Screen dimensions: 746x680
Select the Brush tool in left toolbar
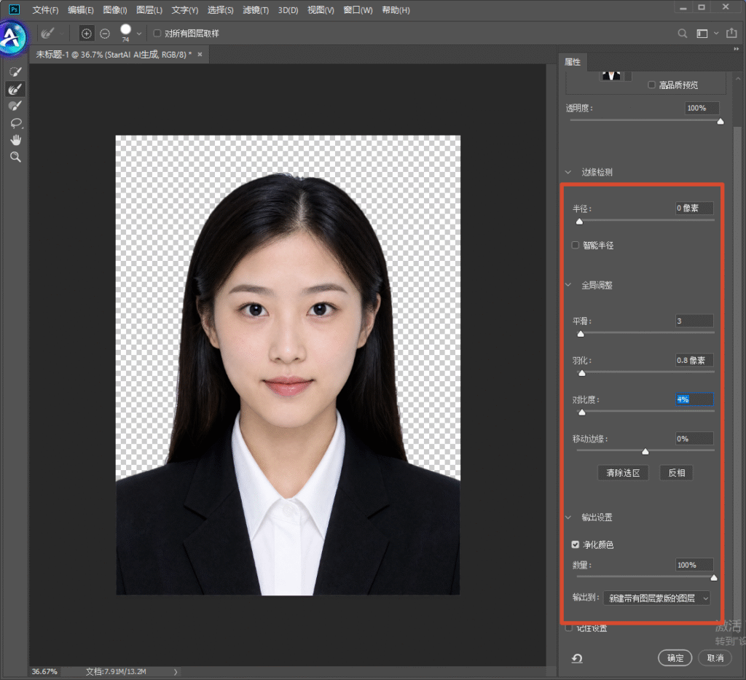16,106
